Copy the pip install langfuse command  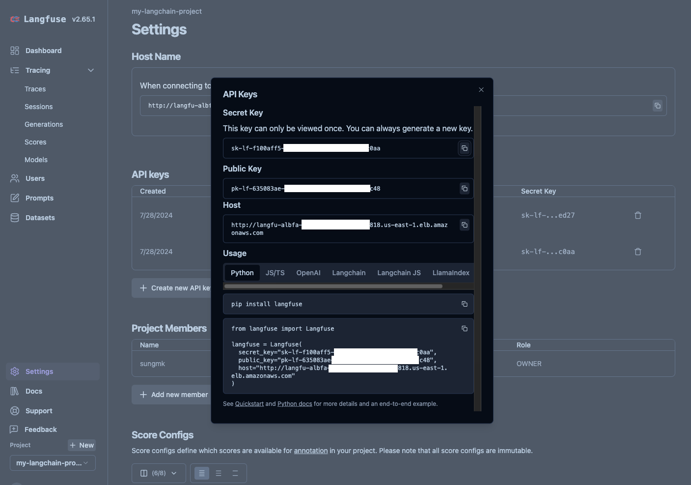click(464, 304)
